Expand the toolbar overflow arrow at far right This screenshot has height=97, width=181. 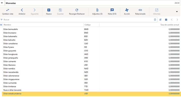coord(177,12)
